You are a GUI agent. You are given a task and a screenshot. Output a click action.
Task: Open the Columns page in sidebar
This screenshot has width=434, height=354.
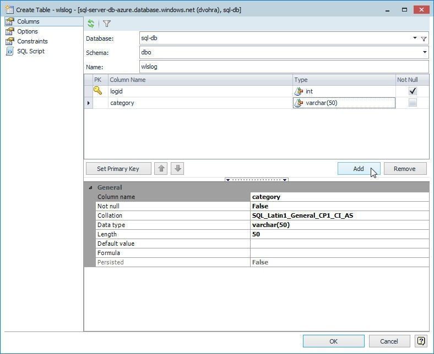[x=44, y=21]
